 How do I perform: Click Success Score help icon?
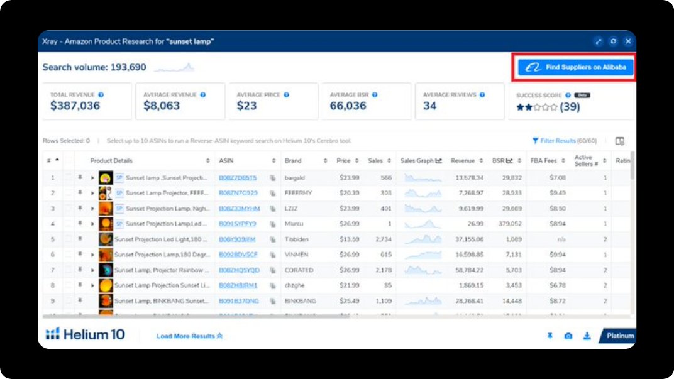[568, 95]
